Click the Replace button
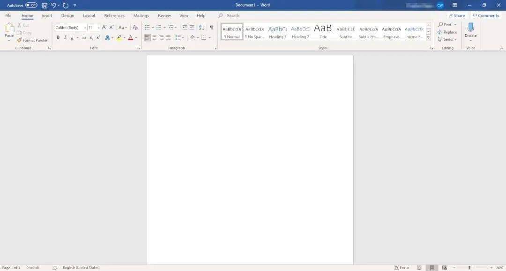 447,32
